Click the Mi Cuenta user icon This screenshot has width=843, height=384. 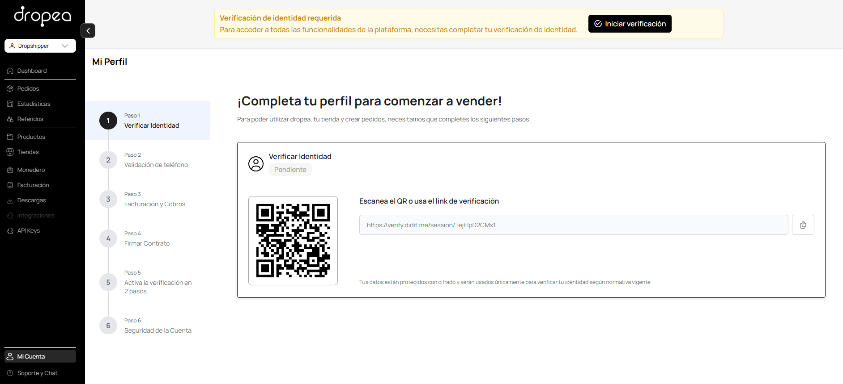10,357
